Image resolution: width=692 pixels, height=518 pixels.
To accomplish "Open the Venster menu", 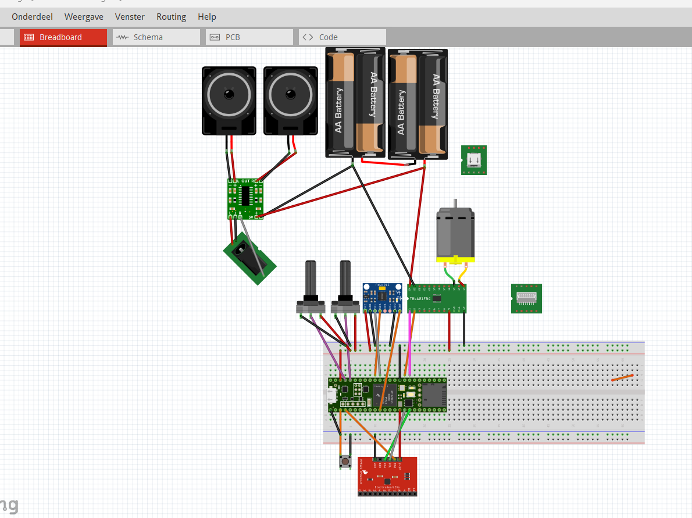I will coord(130,17).
